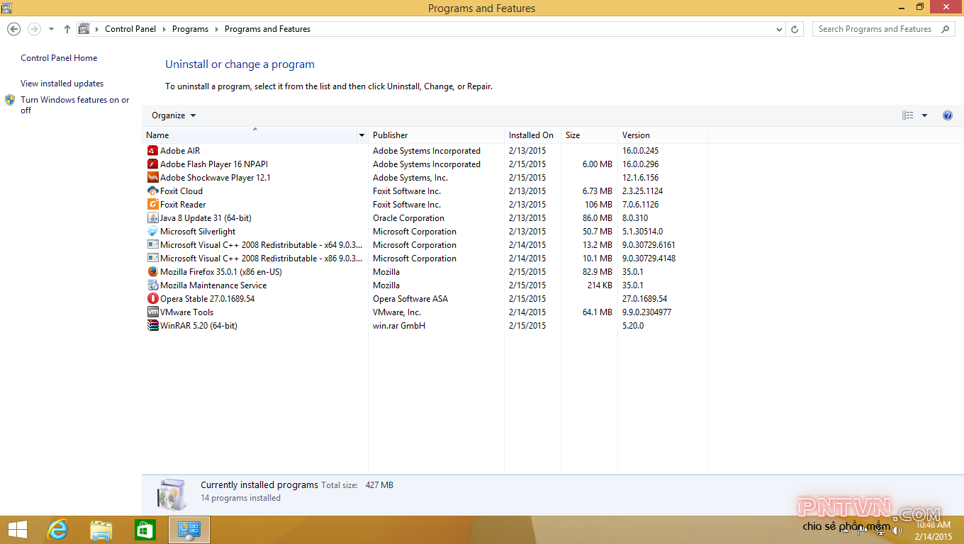
Task: Open the Organize dropdown
Action: click(x=174, y=115)
